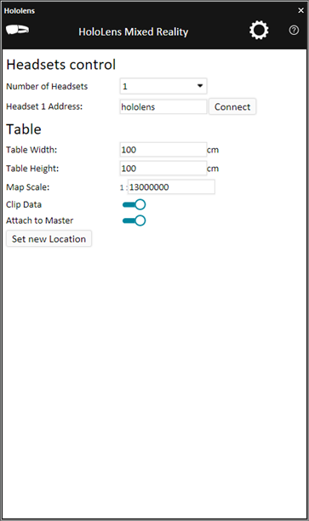Close the Hololens panel
This screenshot has width=309, height=521.
(300, 10)
